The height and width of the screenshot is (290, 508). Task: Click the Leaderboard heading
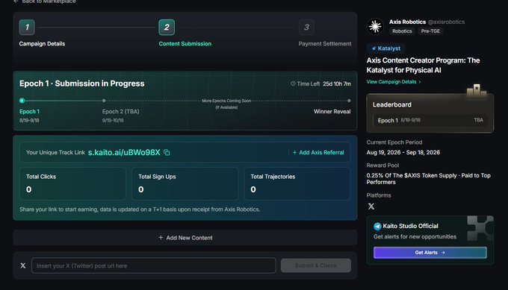[x=392, y=105]
